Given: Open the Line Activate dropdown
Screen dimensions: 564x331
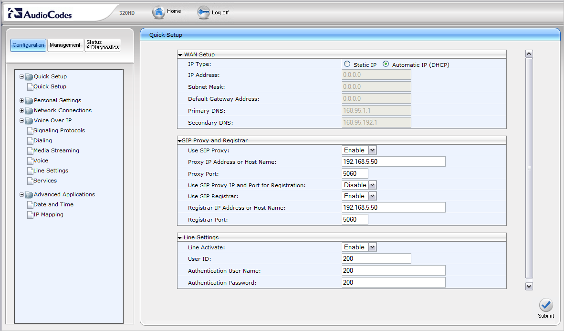Looking at the screenshot, I should [x=359, y=247].
